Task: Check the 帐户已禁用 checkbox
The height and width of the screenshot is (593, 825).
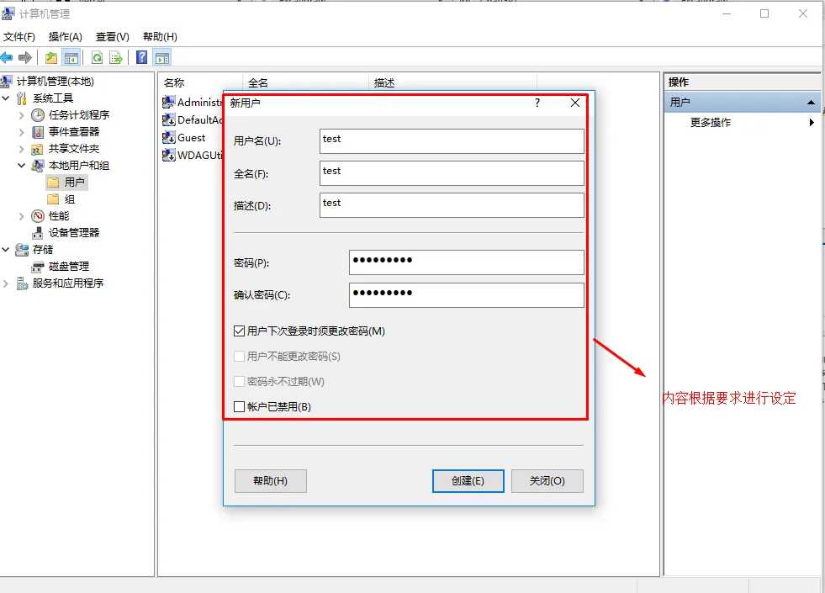Action: click(239, 407)
